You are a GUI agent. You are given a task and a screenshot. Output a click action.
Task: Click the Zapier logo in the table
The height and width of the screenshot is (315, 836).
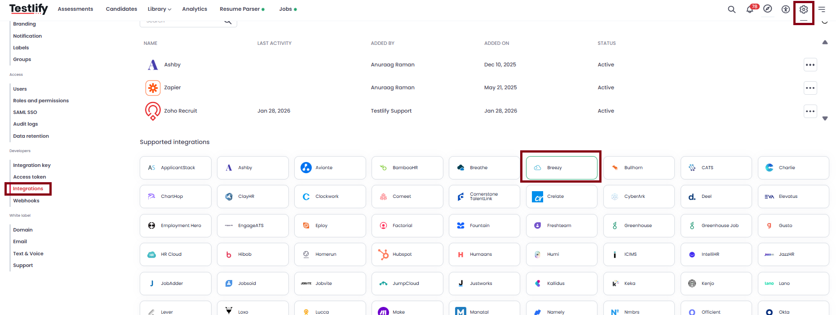click(153, 88)
